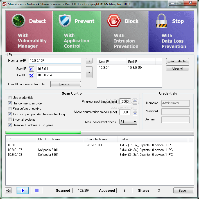Viewport: 199px width, 199px height.
Task: Select the 10.9.0.107 result row
Action: point(99,150)
